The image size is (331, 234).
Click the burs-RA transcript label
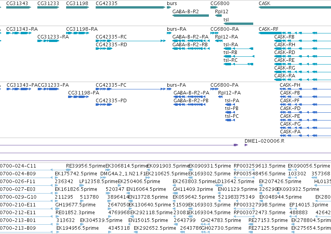(x=177, y=29)
